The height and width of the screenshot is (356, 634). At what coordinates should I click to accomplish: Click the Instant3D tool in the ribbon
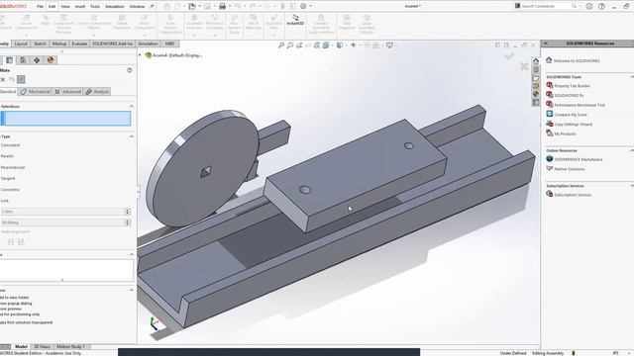coord(295,20)
